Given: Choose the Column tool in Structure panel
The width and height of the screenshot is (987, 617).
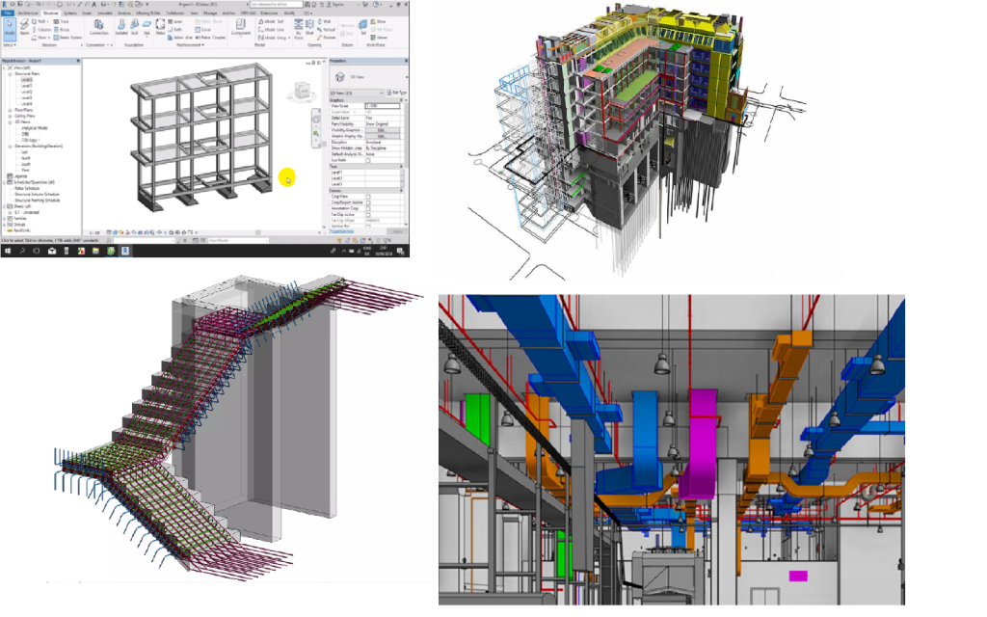Looking at the screenshot, I should coord(41,30).
